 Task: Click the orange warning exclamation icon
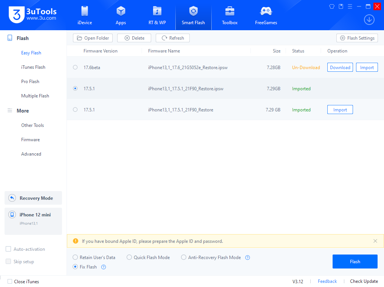coord(76,241)
